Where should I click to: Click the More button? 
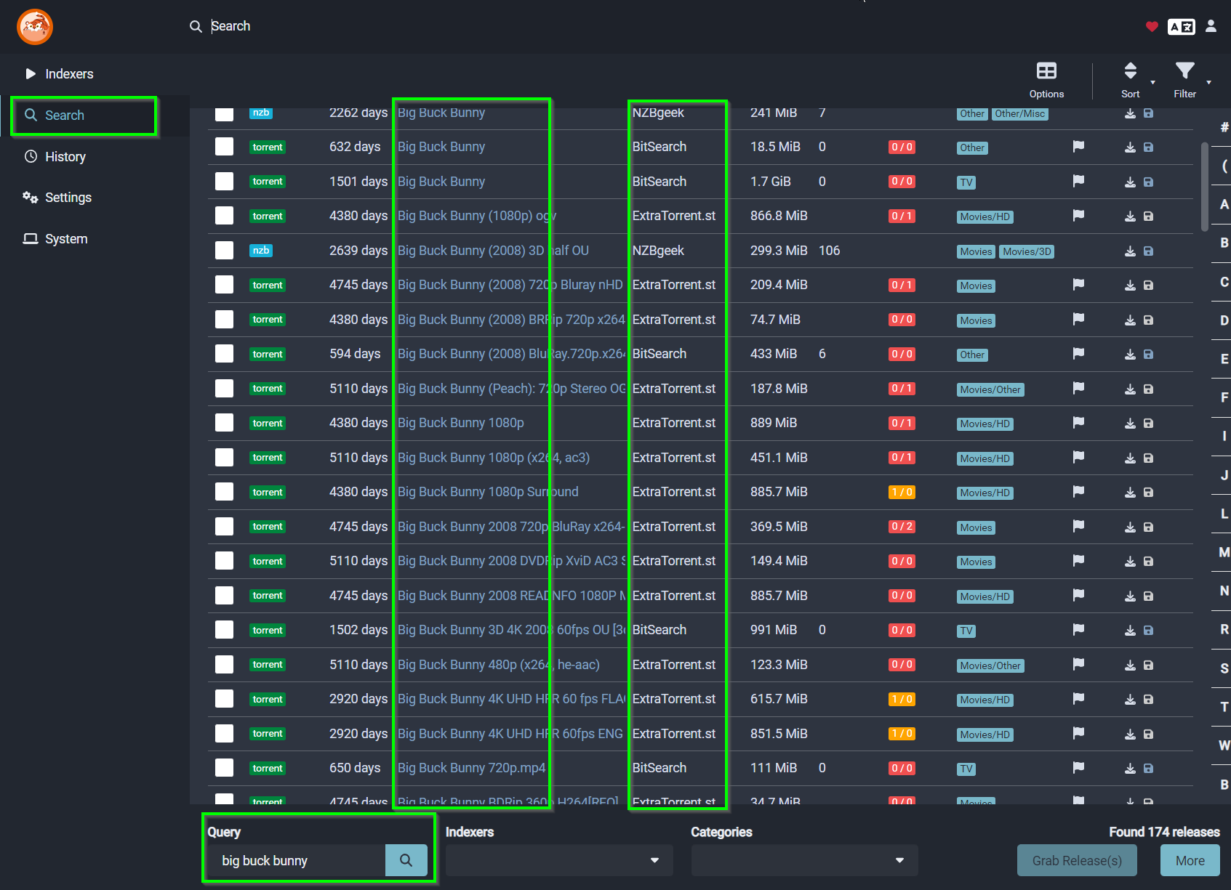1190,860
